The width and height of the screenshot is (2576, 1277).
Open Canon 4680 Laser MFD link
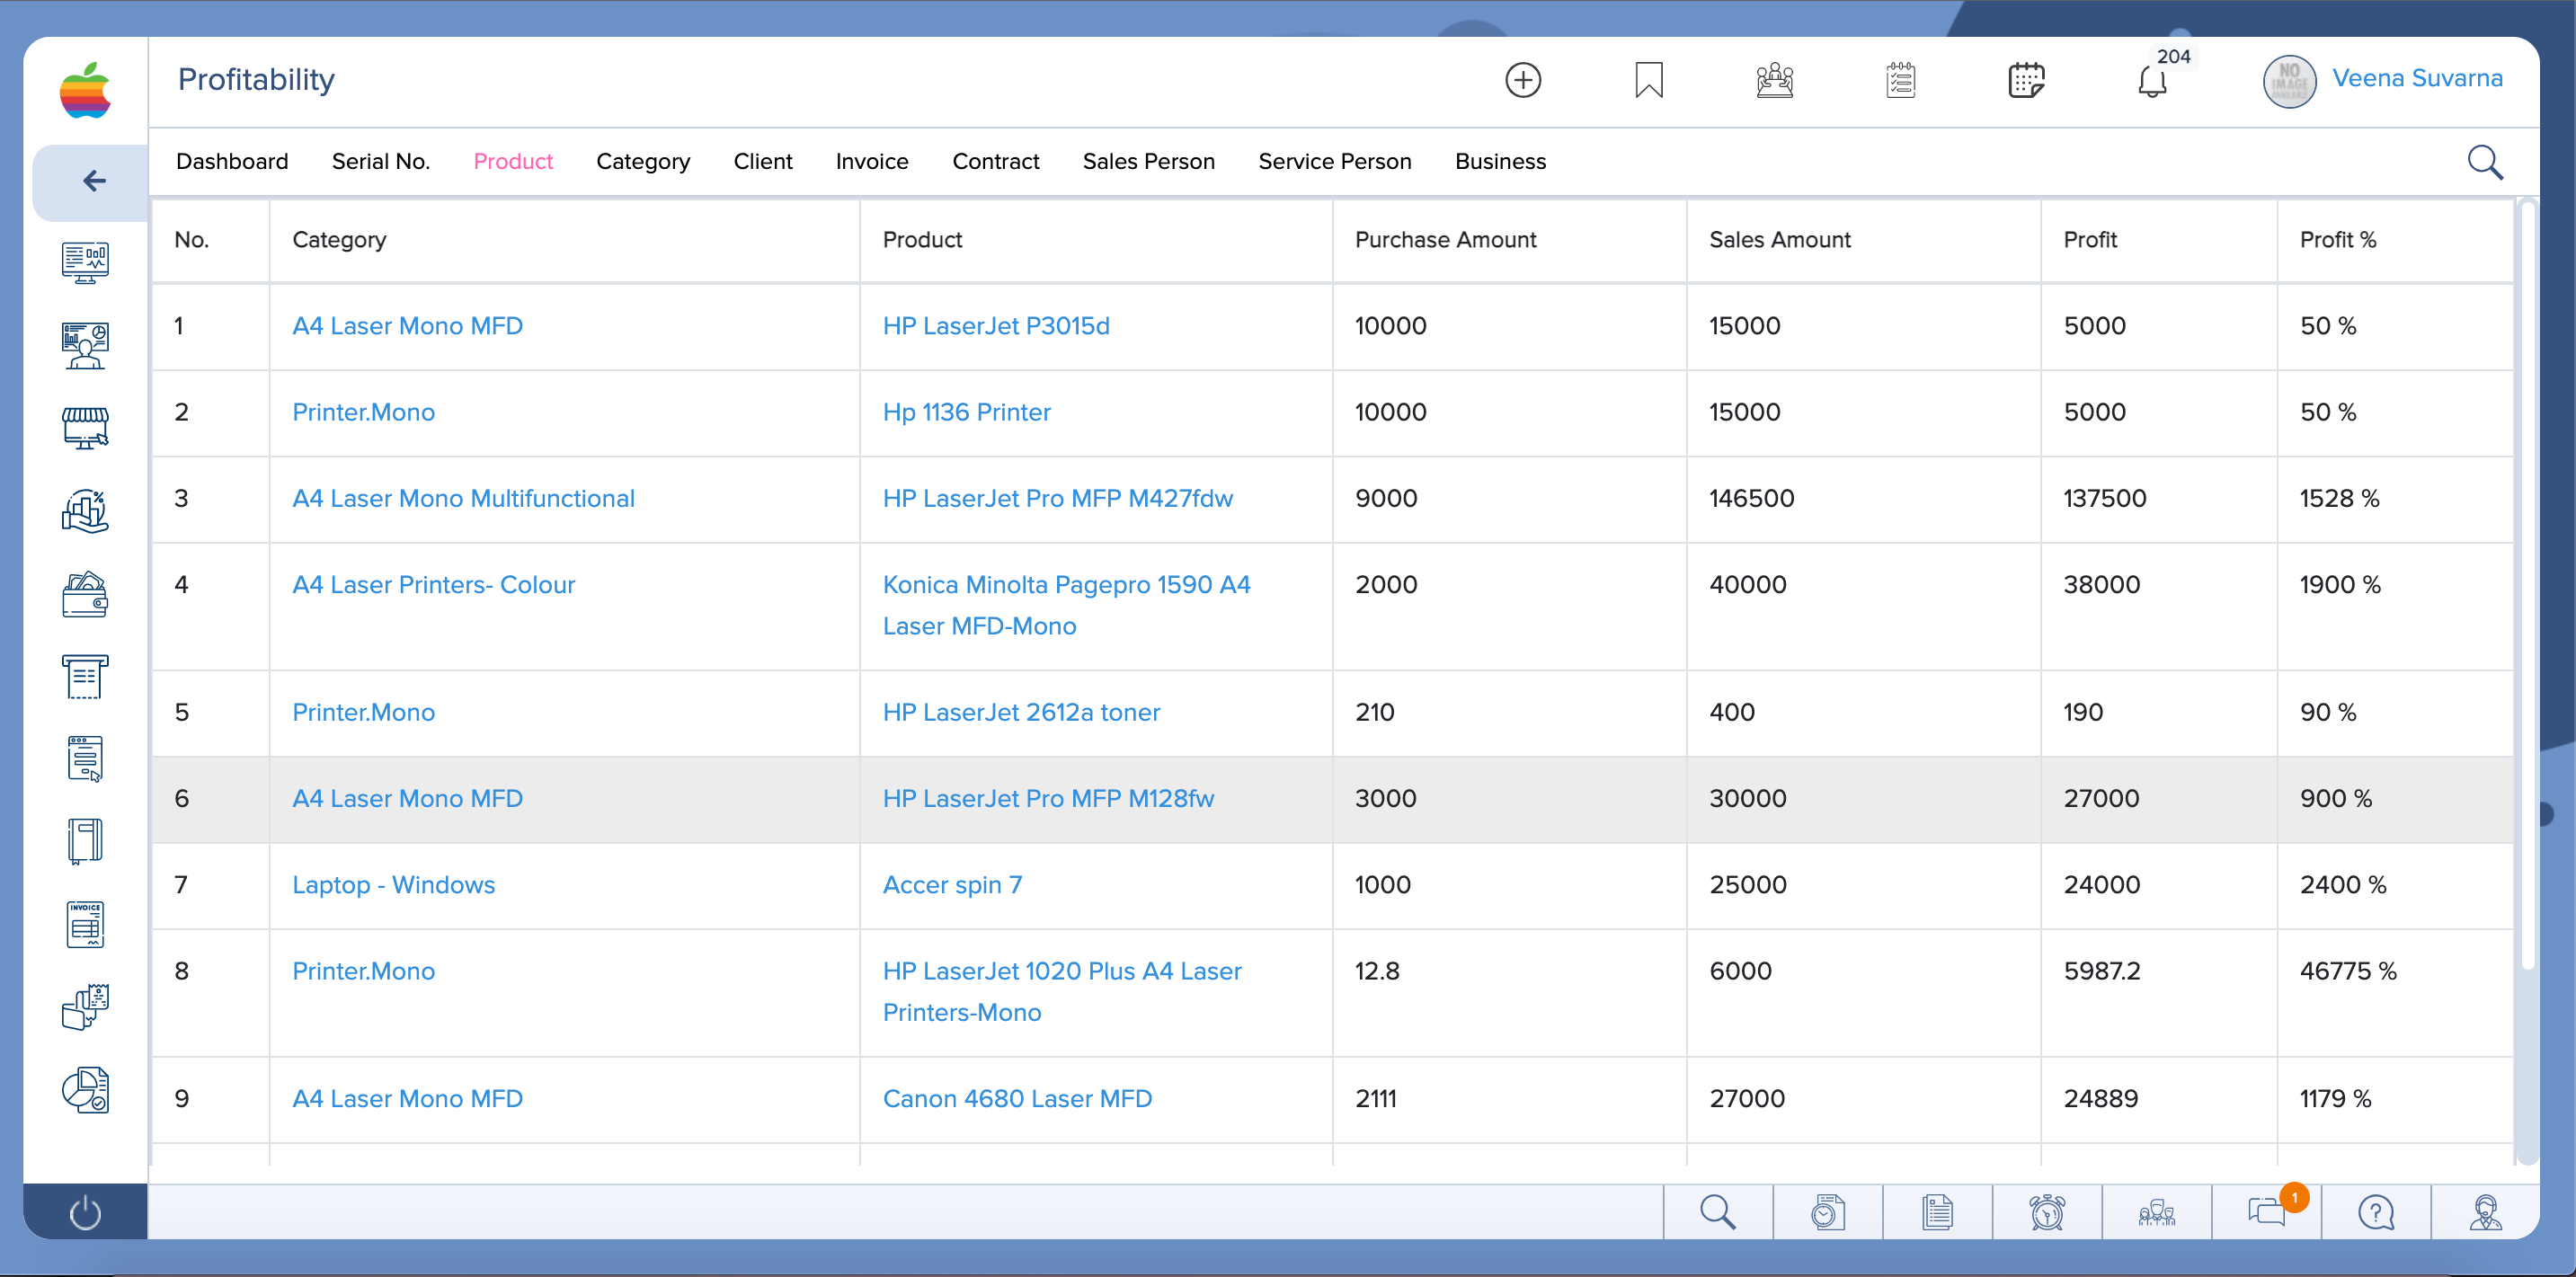(x=1017, y=1098)
